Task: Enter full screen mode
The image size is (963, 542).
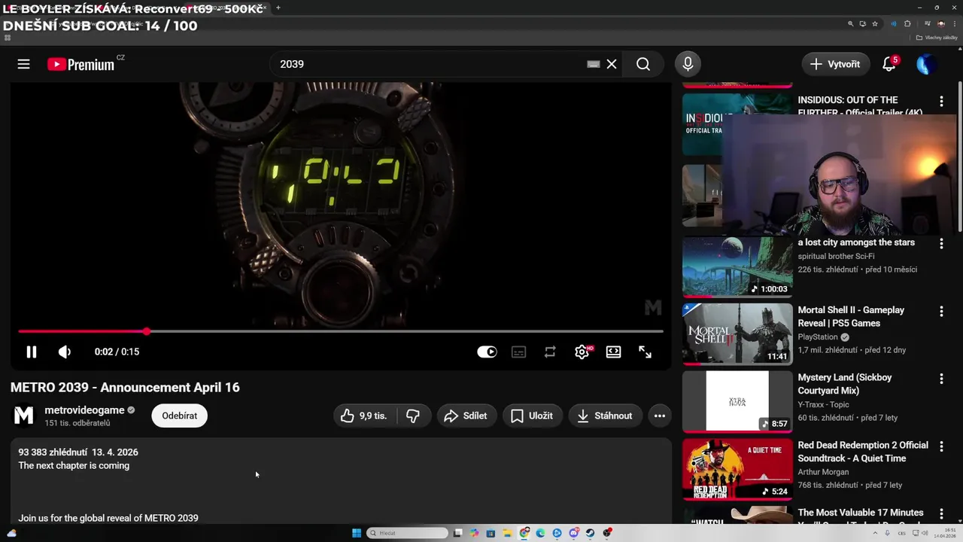Action: 646,352
